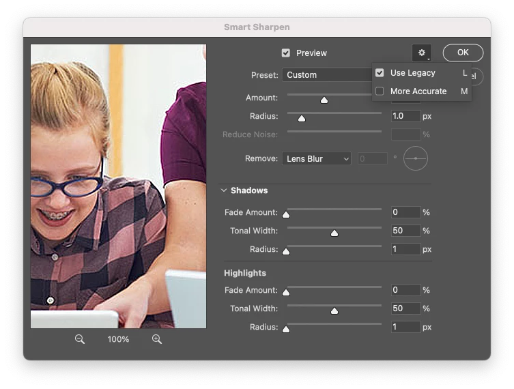
Task: Click Highlights Fade Amount value field
Action: pyautogui.click(x=406, y=290)
